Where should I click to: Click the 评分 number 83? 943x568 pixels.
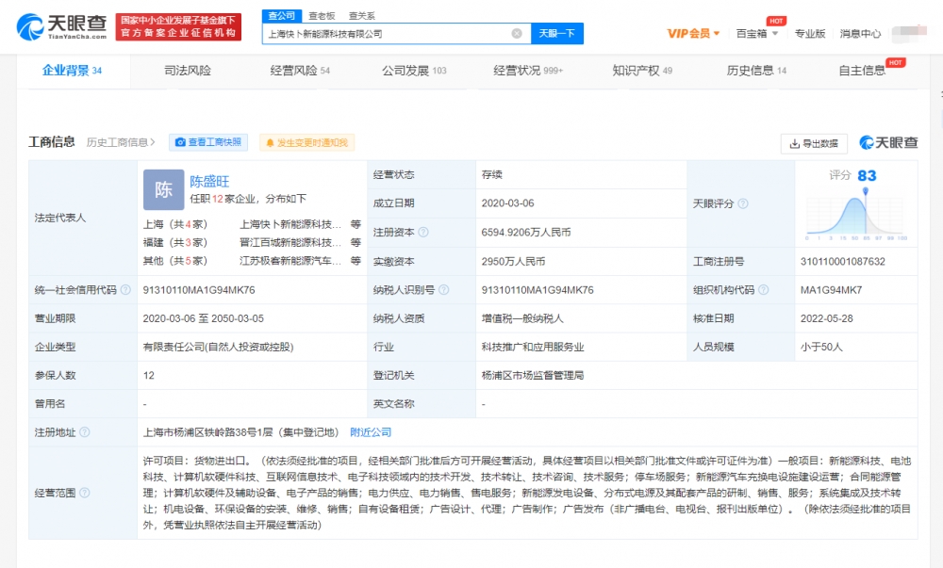click(867, 176)
